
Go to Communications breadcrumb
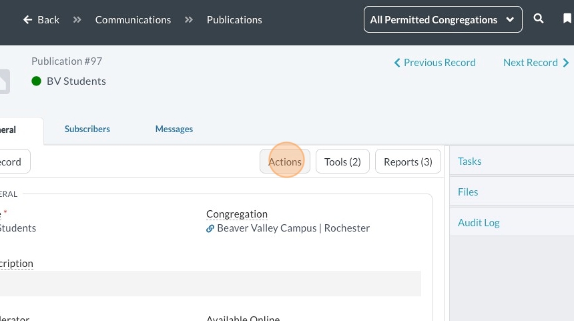pyautogui.click(x=133, y=20)
